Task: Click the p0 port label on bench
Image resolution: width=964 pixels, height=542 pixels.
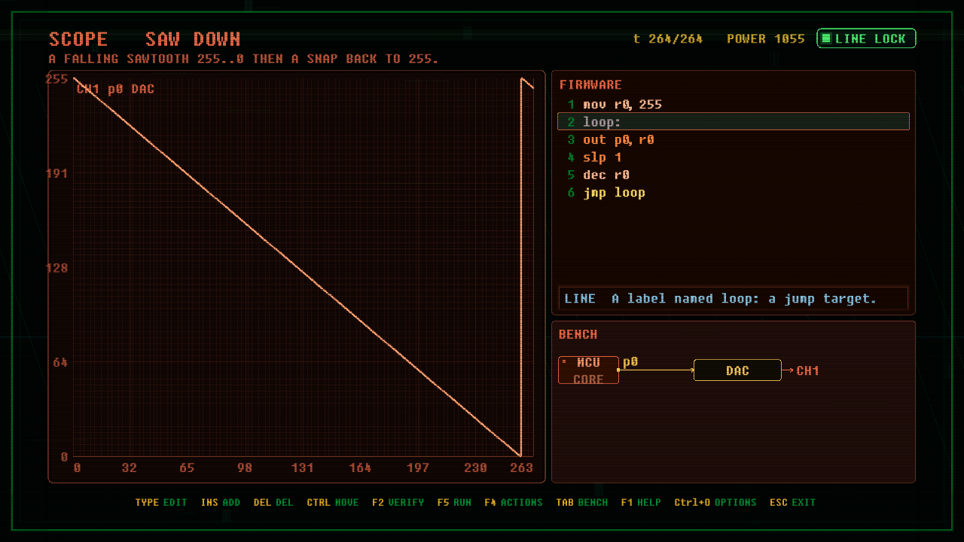Action: click(x=630, y=362)
